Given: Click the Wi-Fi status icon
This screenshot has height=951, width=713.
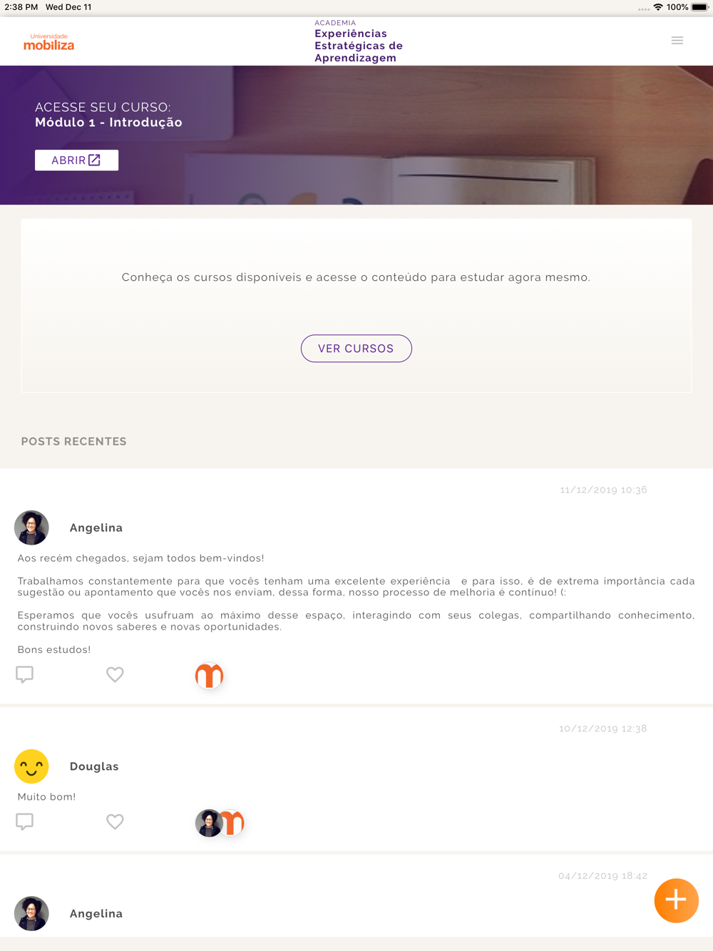Looking at the screenshot, I should pos(658,7).
